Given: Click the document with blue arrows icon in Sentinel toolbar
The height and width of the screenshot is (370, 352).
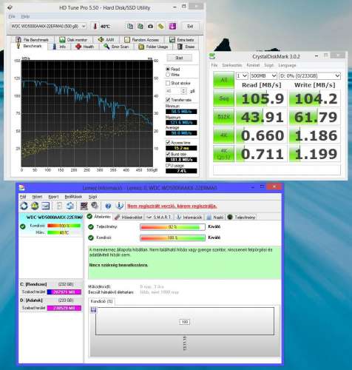Looking at the screenshot, I should 70,206.
